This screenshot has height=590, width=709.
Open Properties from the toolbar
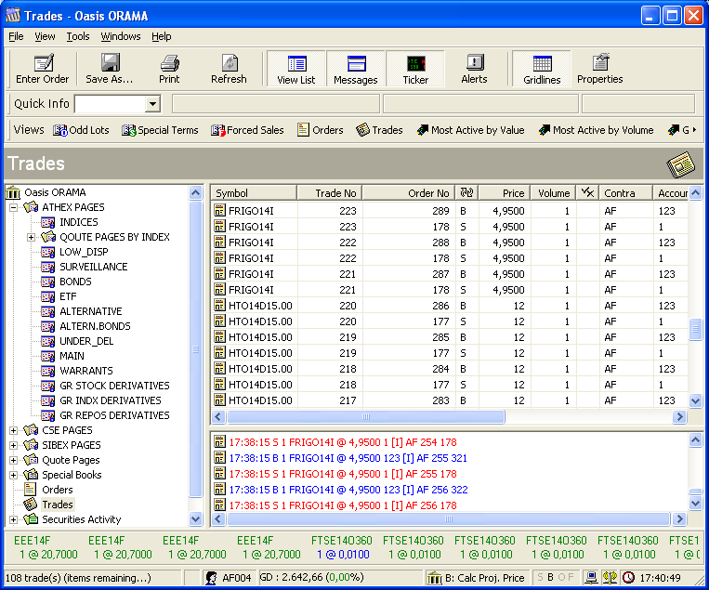(600, 69)
